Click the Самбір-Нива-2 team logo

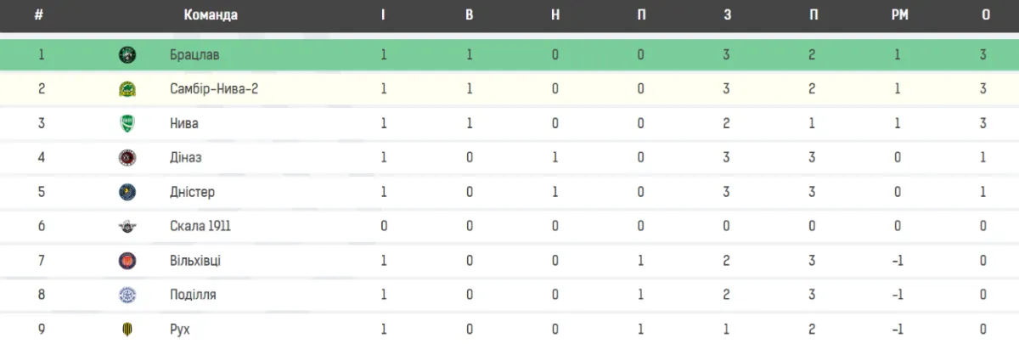coord(127,89)
